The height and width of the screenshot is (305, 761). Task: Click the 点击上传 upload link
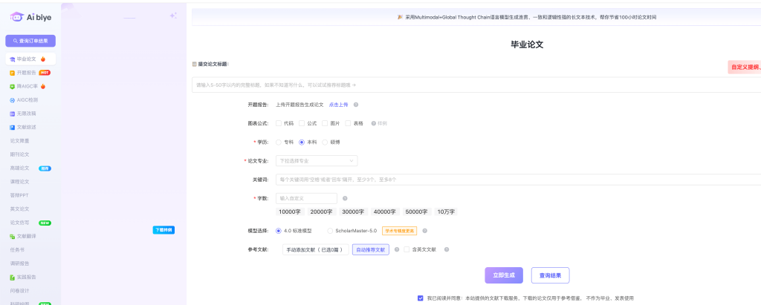point(338,105)
